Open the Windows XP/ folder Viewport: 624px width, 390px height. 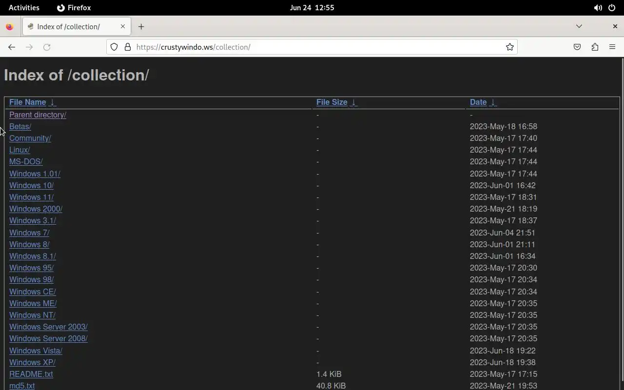coord(32,362)
